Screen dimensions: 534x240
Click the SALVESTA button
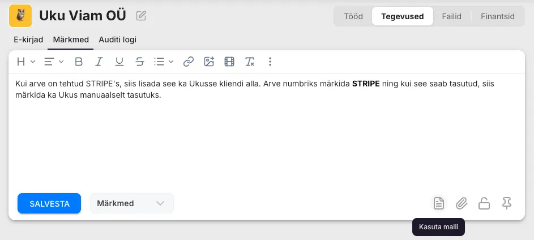coord(49,203)
